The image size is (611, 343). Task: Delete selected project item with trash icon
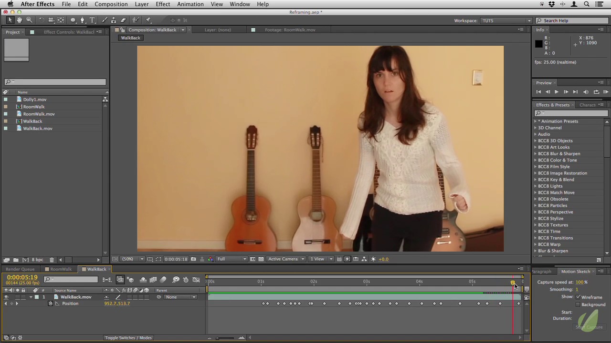[52, 260]
